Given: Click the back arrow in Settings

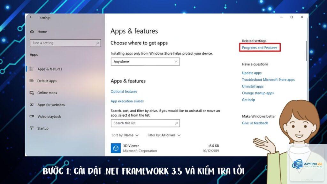Looking at the screenshot, I should pyautogui.click(x=31, y=17).
